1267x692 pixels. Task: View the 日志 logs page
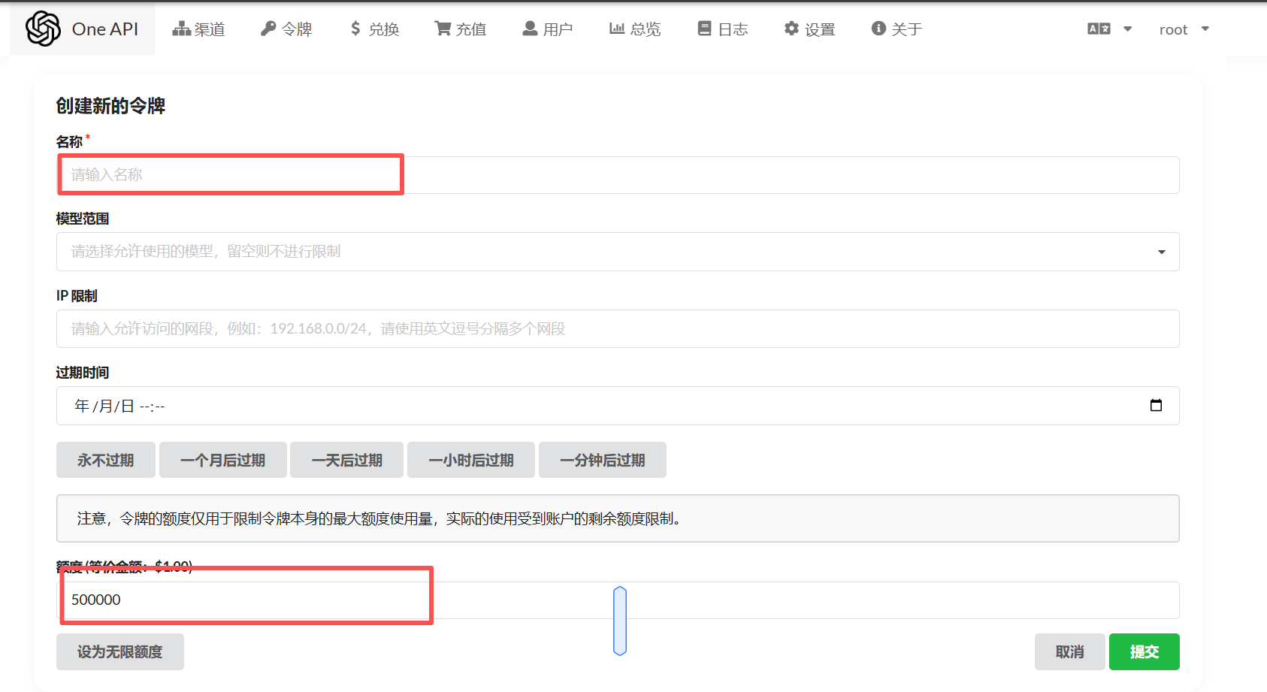tap(721, 29)
